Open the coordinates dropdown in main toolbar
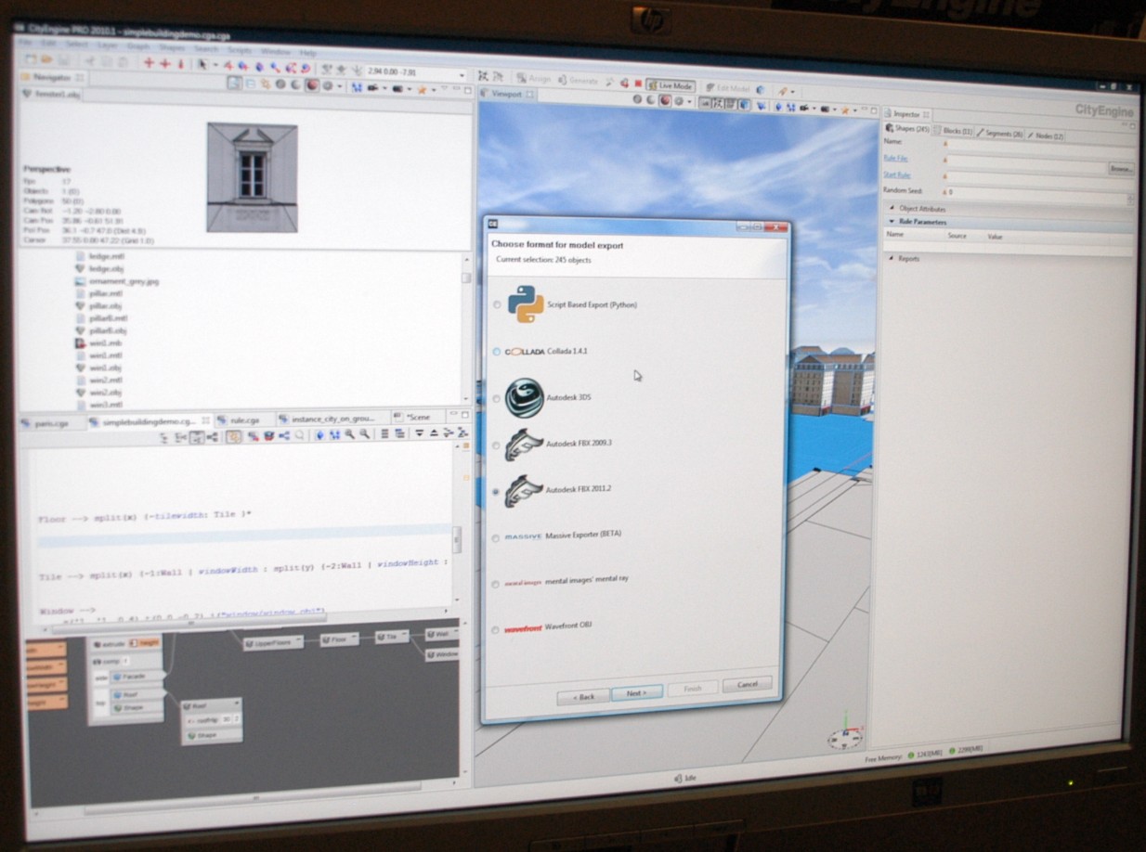 [462, 74]
